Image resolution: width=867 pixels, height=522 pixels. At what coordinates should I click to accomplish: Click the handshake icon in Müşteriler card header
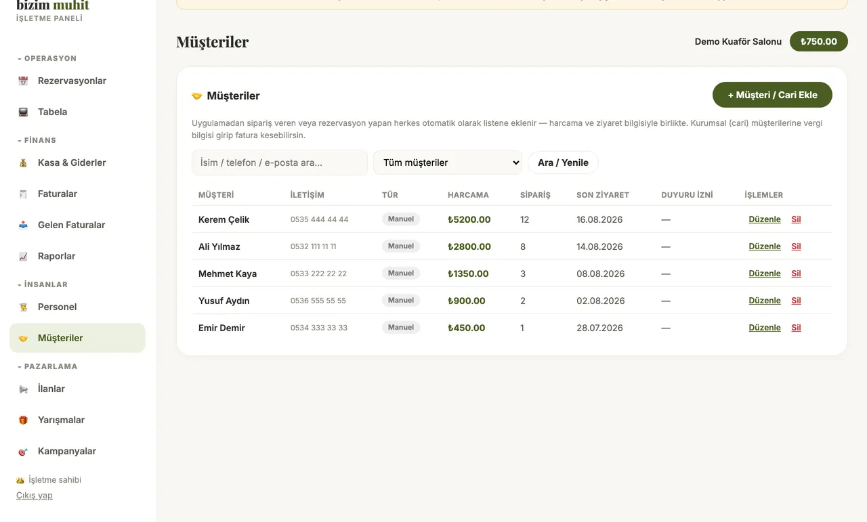point(197,96)
